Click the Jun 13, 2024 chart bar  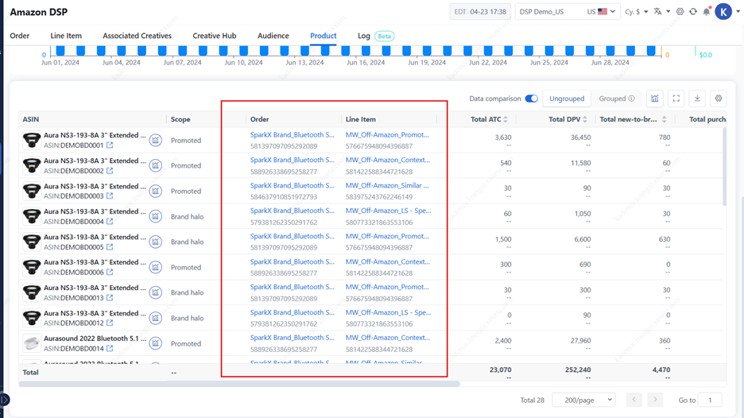[304, 50]
